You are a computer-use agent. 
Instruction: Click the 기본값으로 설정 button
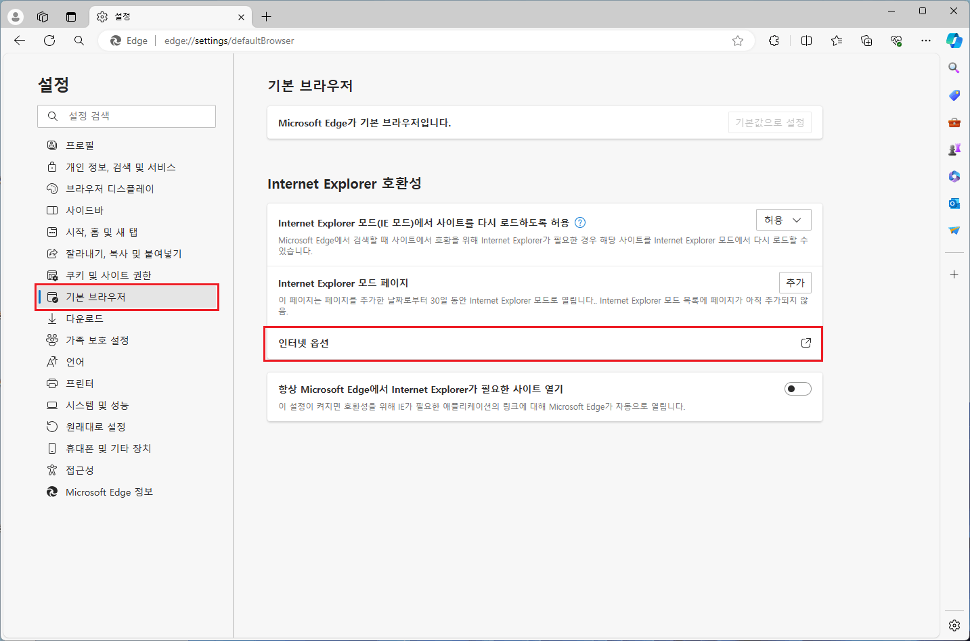(770, 122)
